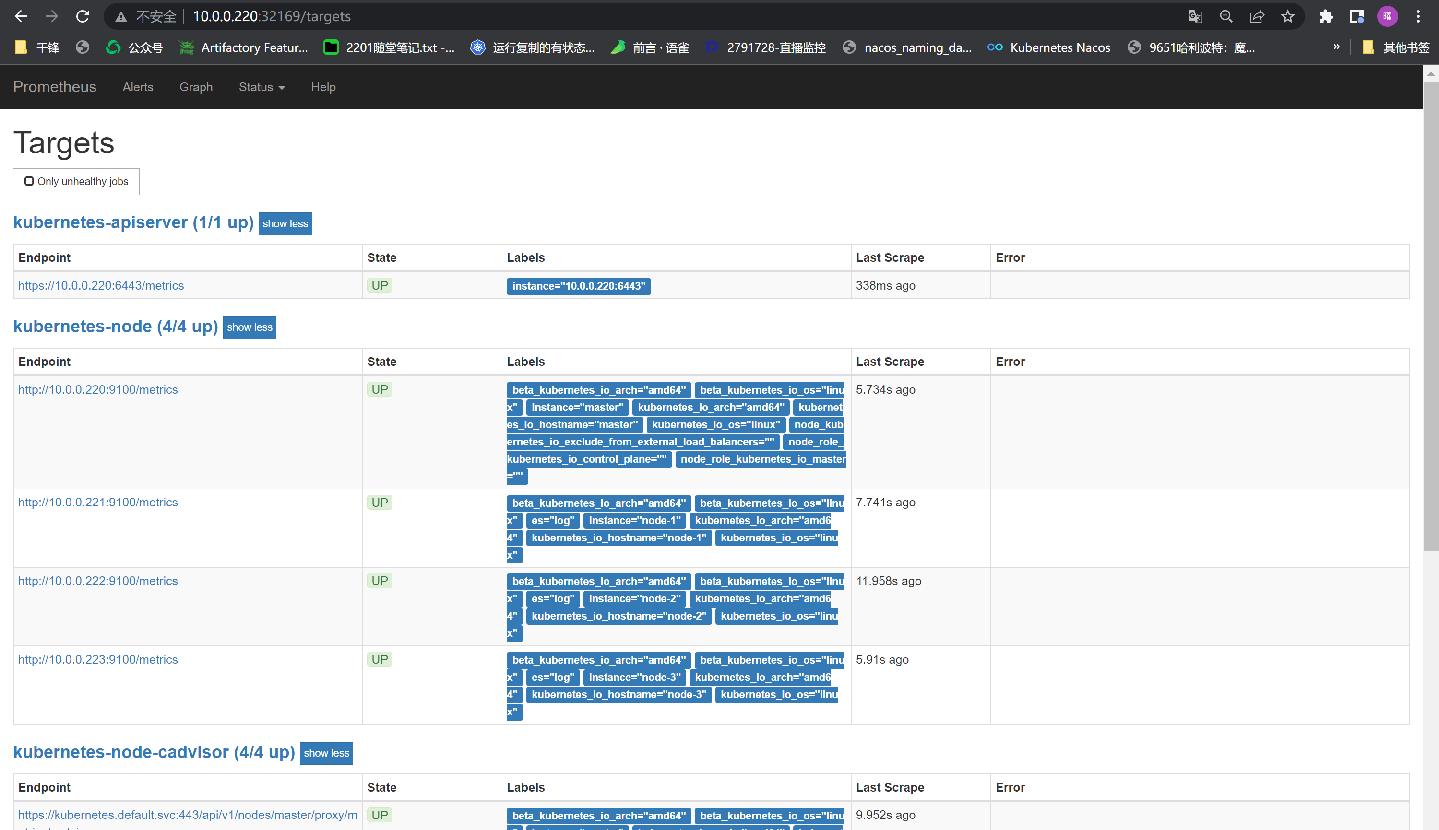Click the share page icon
Image resolution: width=1439 pixels, height=830 pixels.
[1257, 16]
